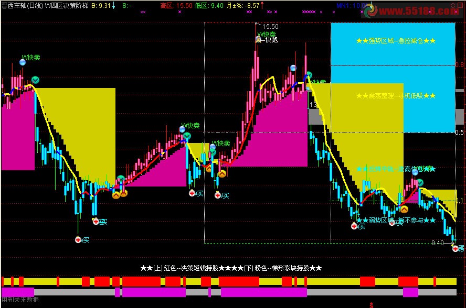Click the red S marker at the bottom edge
Image resolution: width=466 pixels, height=308 pixels.
coord(372,305)
